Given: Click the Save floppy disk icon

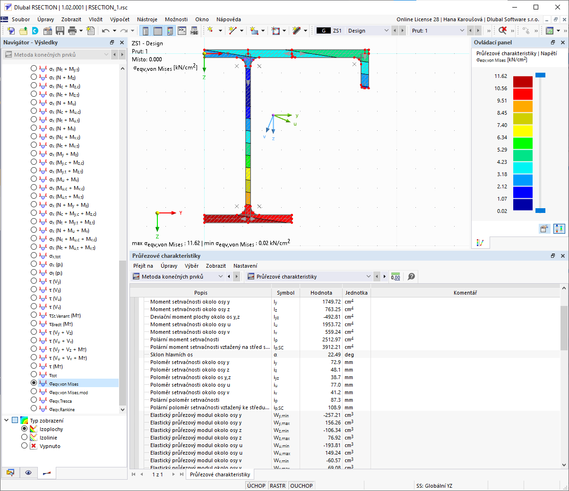Looking at the screenshot, I should click(x=60, y=31).
